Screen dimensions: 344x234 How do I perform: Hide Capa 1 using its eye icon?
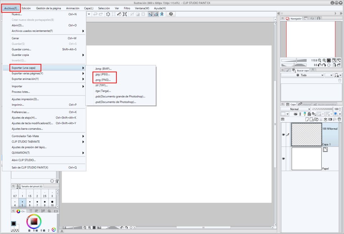pyautogui.click(x=283, y=135)
